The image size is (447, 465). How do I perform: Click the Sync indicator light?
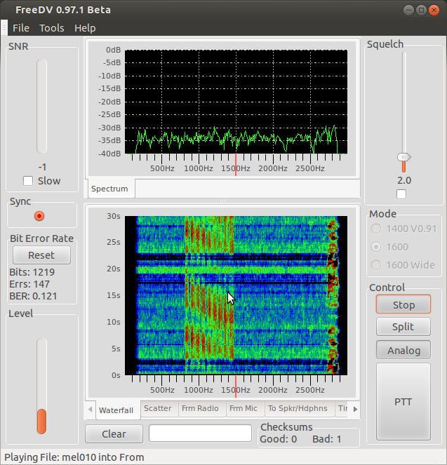(39, 216)
